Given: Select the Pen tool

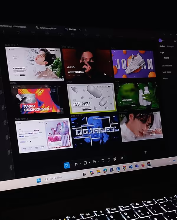Looking at the screenshot, I should click(x=94, y=162).
